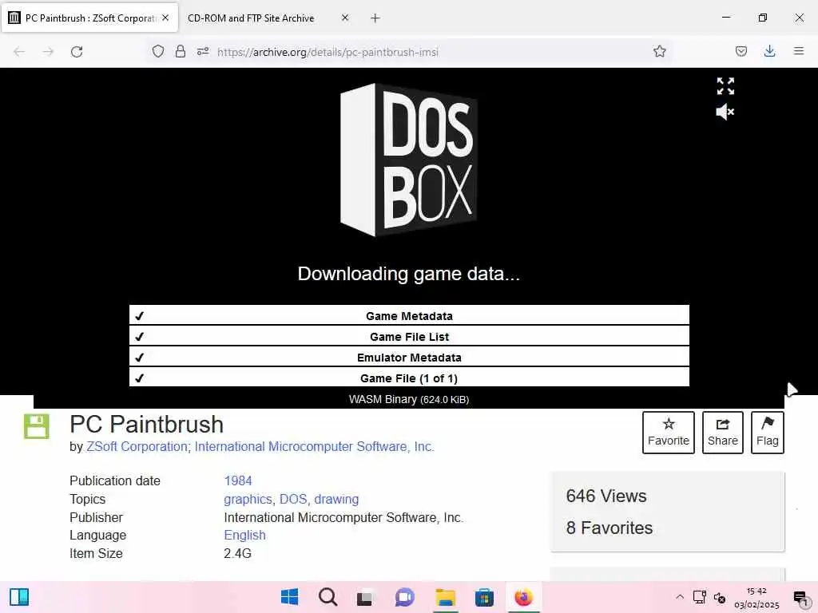Unmute the emulator sound icon
818x613 pixels.
[725, 112]
